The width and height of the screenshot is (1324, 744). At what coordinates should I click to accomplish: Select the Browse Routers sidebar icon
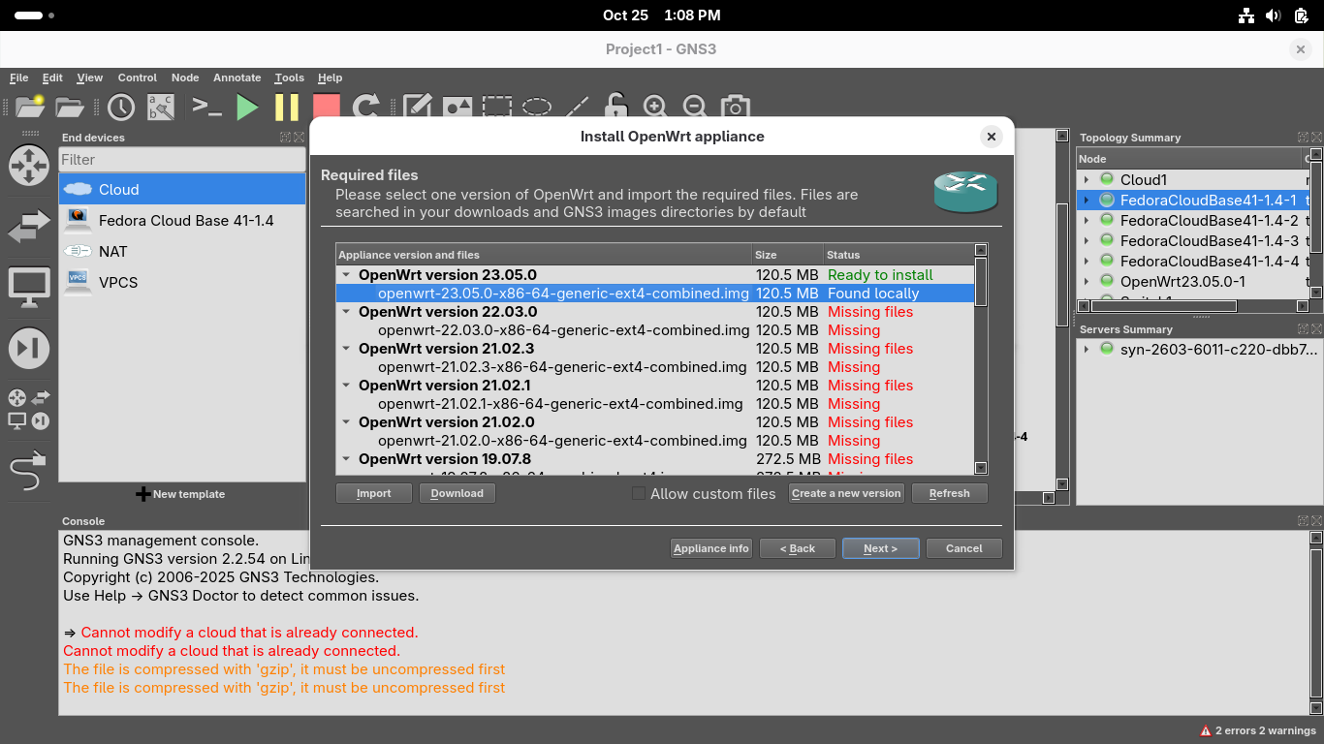(29, 165)
